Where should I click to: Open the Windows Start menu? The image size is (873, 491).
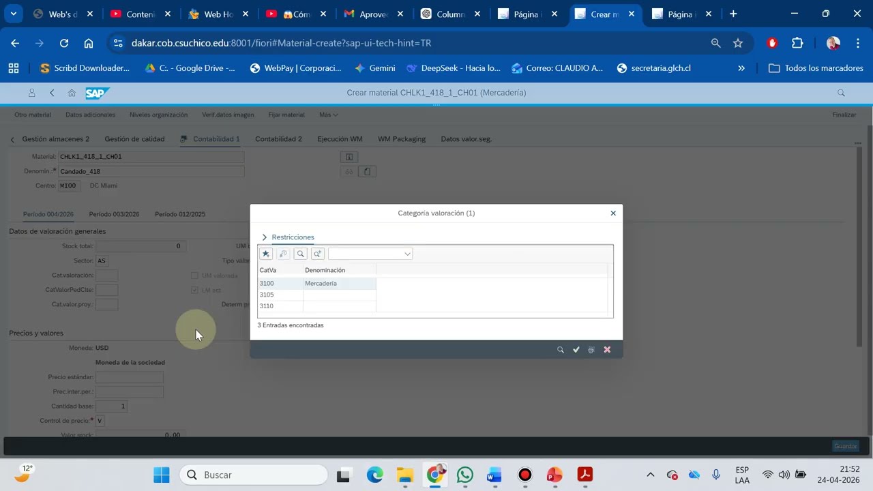(x=162, y=475)
